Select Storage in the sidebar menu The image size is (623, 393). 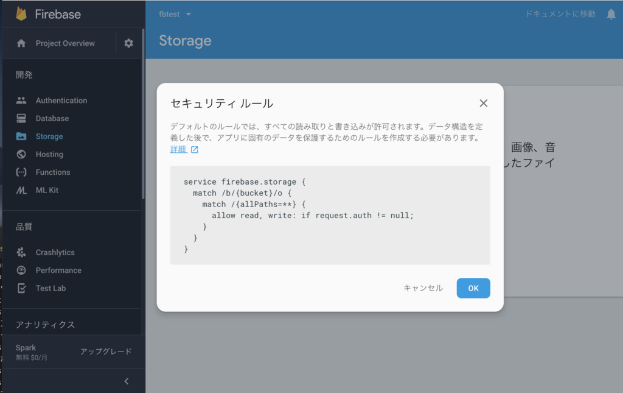pos(49,136)
